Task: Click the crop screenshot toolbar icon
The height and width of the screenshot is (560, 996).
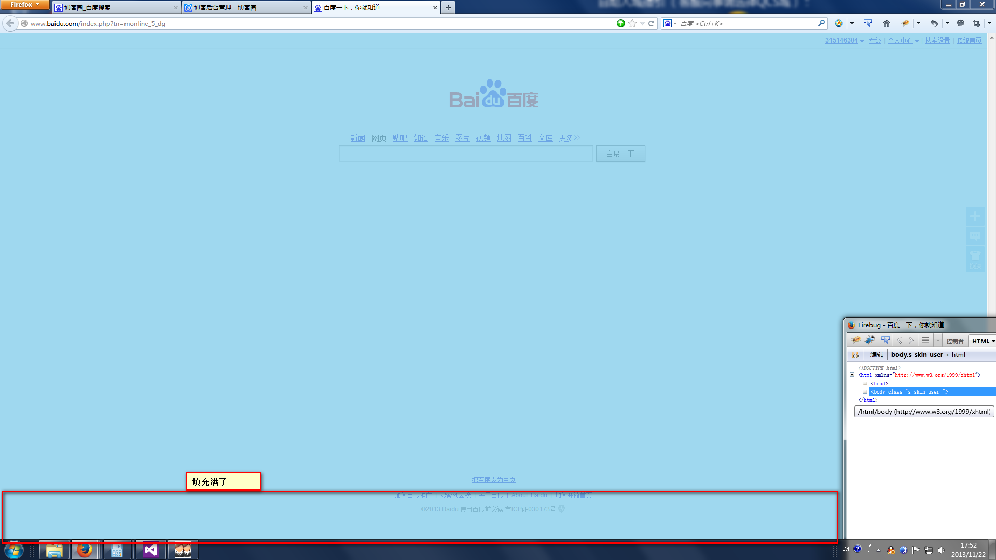Action: point(976,23)
